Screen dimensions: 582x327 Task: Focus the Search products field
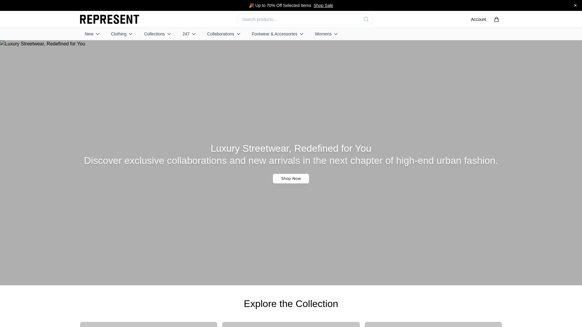305,19
